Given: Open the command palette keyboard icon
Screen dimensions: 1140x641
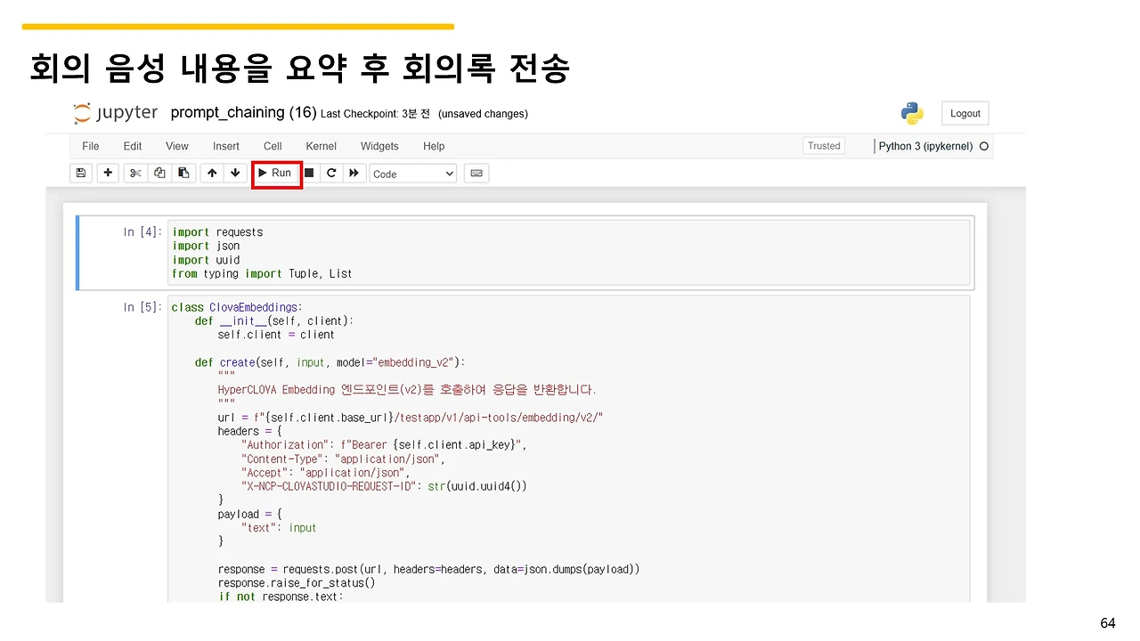Looking at the screenshot, I should pyautogui.click(x=476, y=174).
